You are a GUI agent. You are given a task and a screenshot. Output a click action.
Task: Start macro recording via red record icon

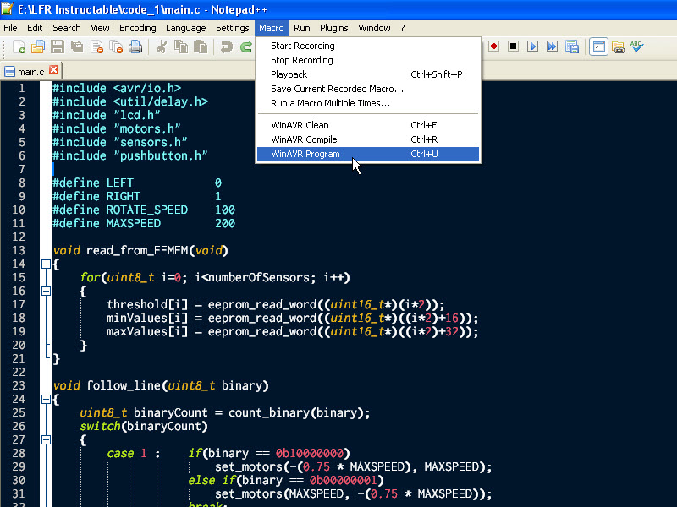(493, 46)
